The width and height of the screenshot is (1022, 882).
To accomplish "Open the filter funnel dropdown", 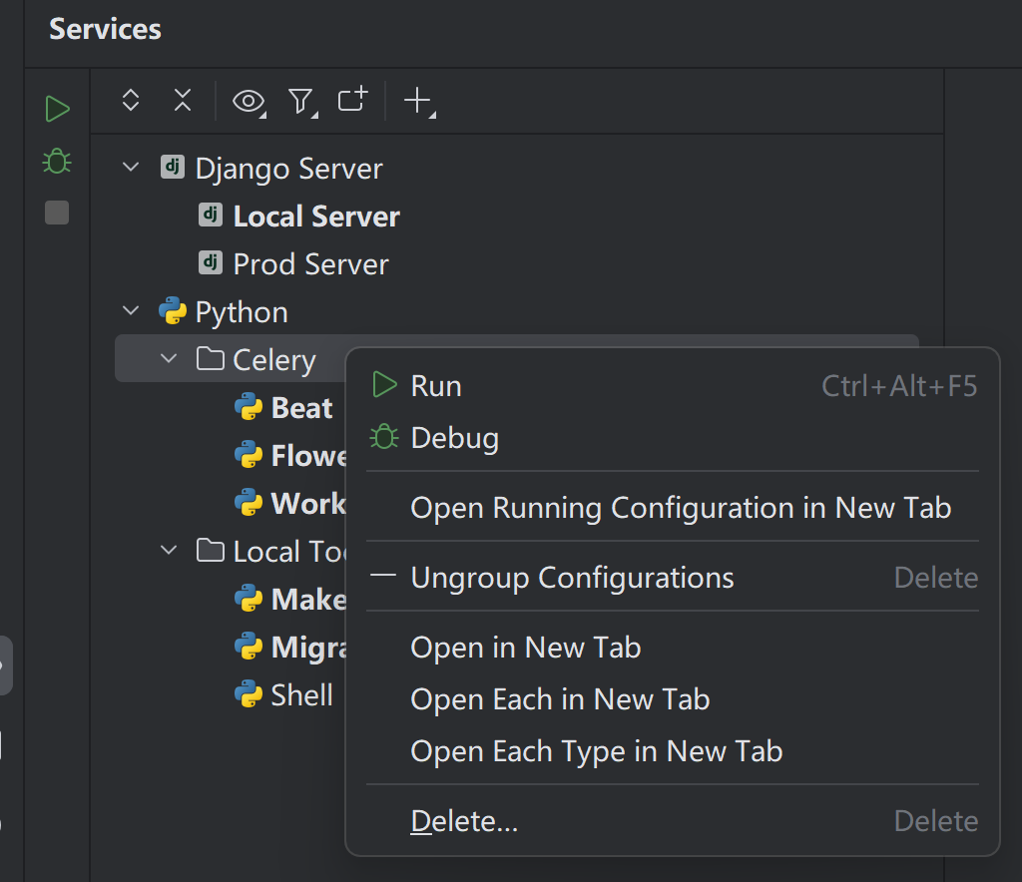I will (x=302, y=102).
